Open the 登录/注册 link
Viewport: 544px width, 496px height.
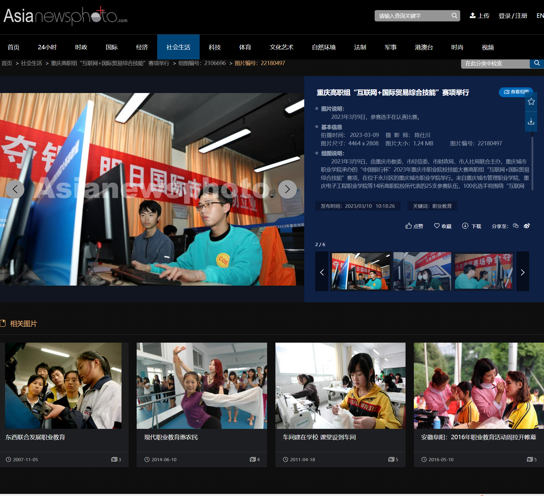pyautogui.click(x=513, y=16)
